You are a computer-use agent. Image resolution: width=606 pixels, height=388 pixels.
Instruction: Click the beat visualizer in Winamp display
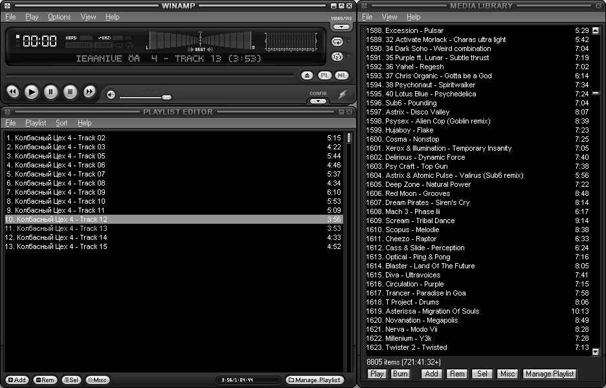pyautogui.click(x=200, y=41)
